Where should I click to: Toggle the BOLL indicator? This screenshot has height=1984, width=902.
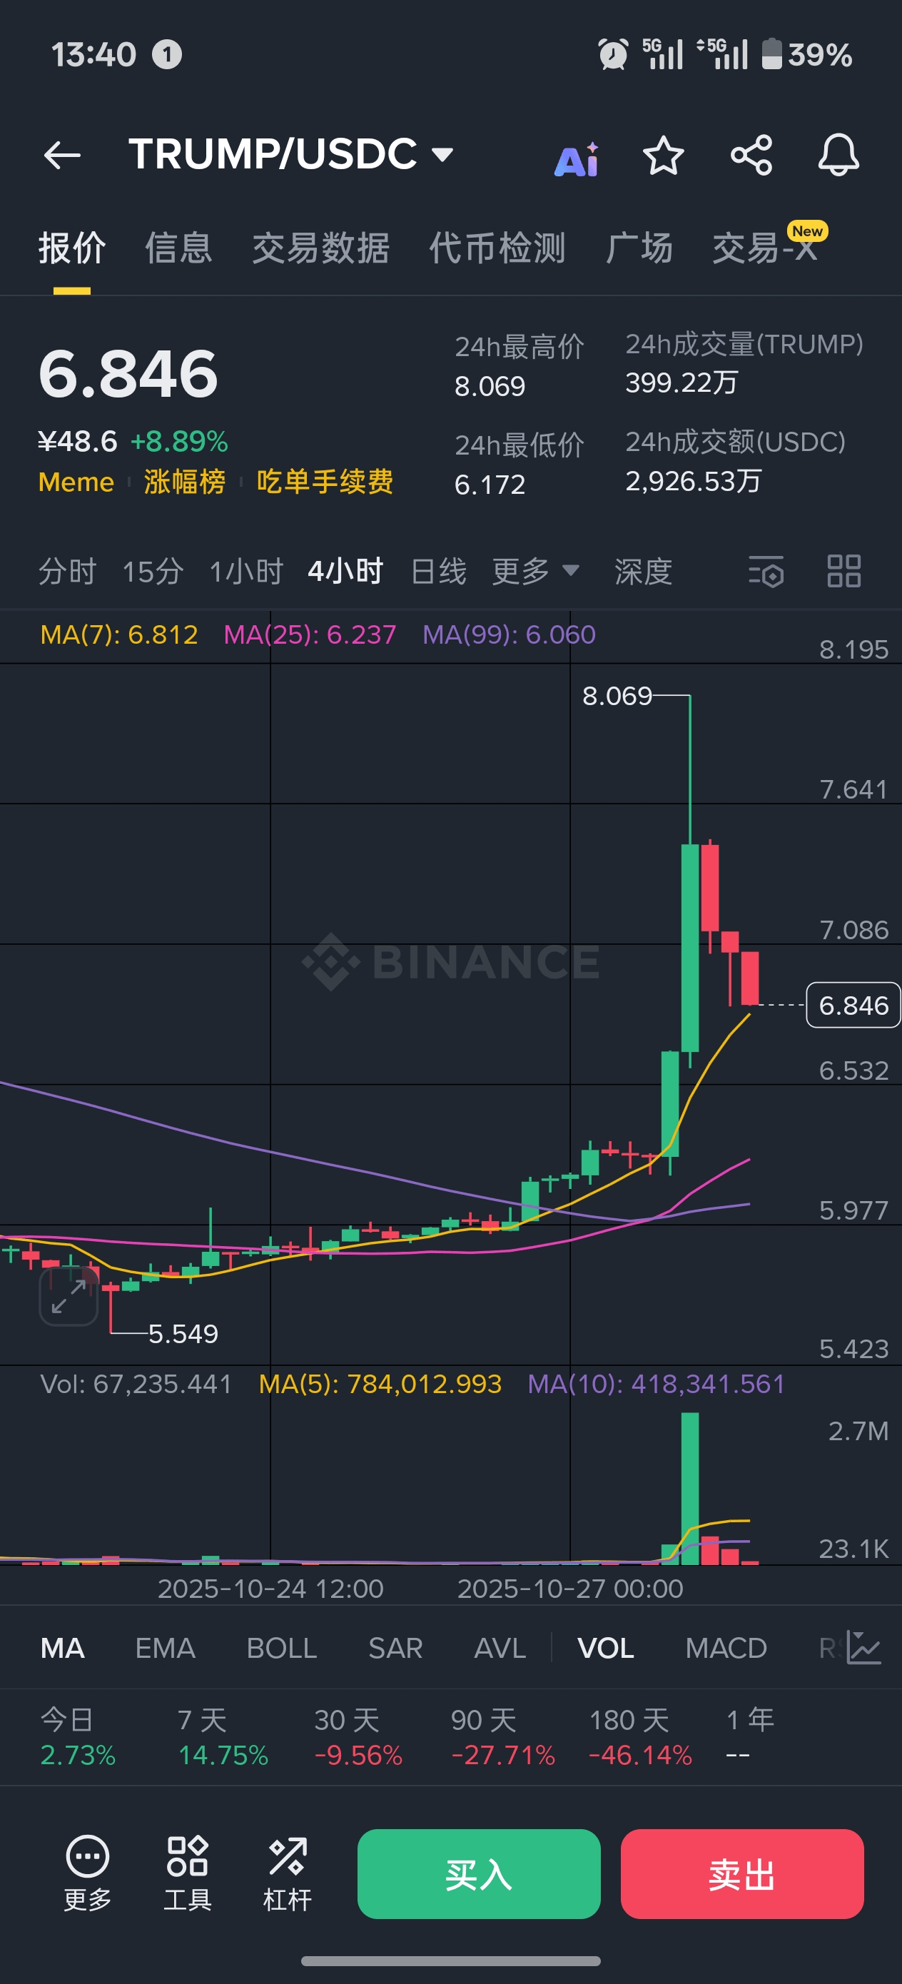point(281,1648)
